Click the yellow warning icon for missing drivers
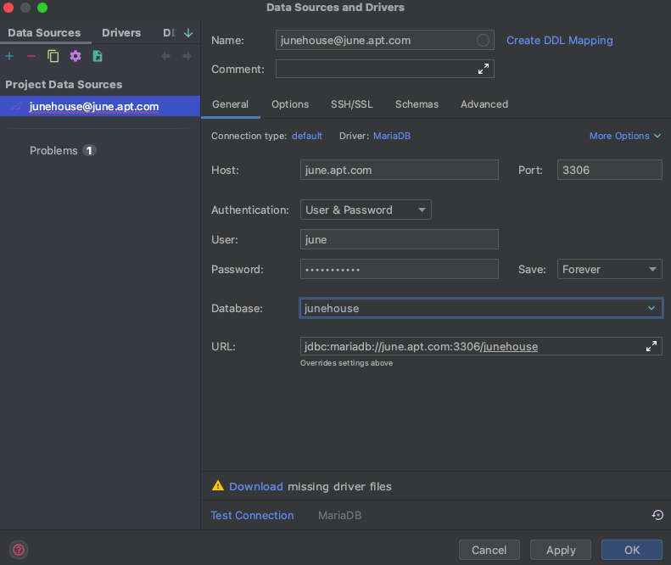The height and width of the screenshot is (565, 671). [x=218, y=486]
